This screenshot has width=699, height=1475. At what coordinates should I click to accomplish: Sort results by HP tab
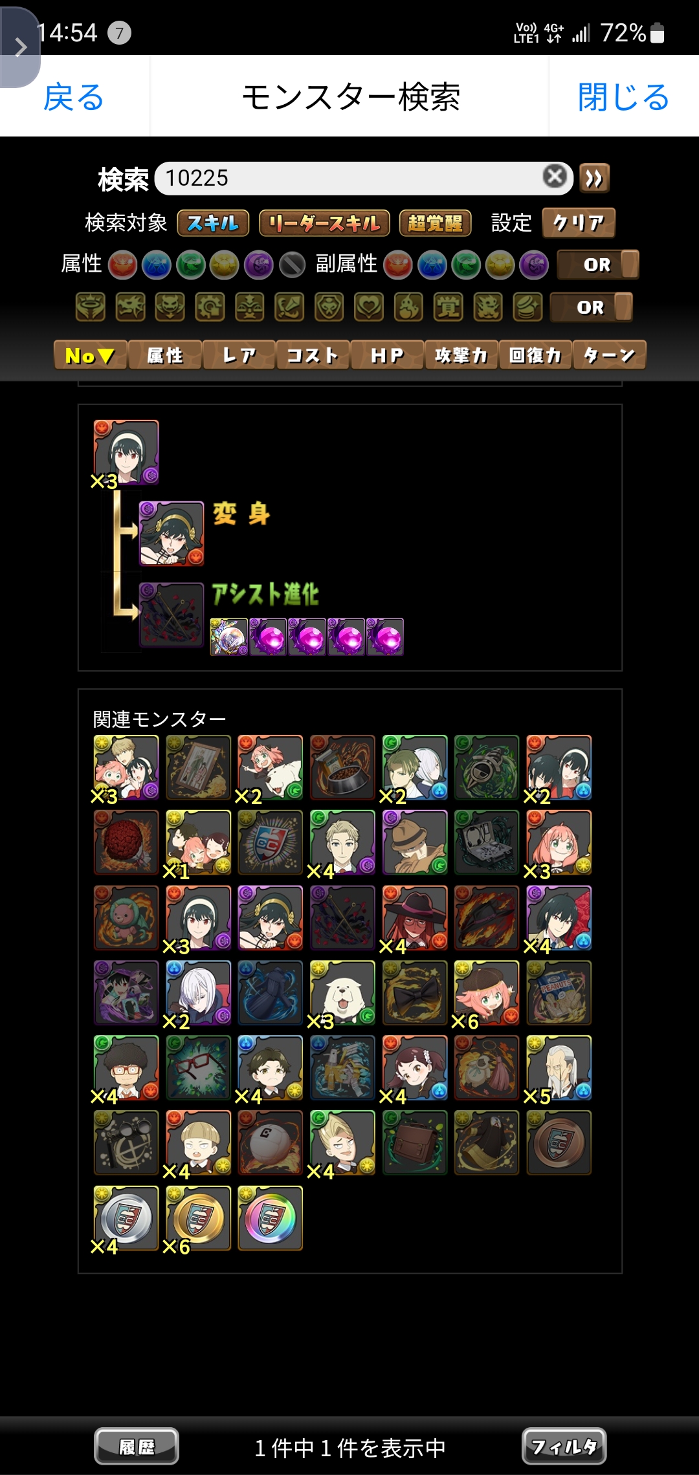pos(387,355)
